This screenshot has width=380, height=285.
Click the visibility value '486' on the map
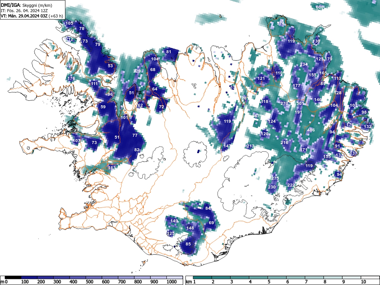point(311,130)
